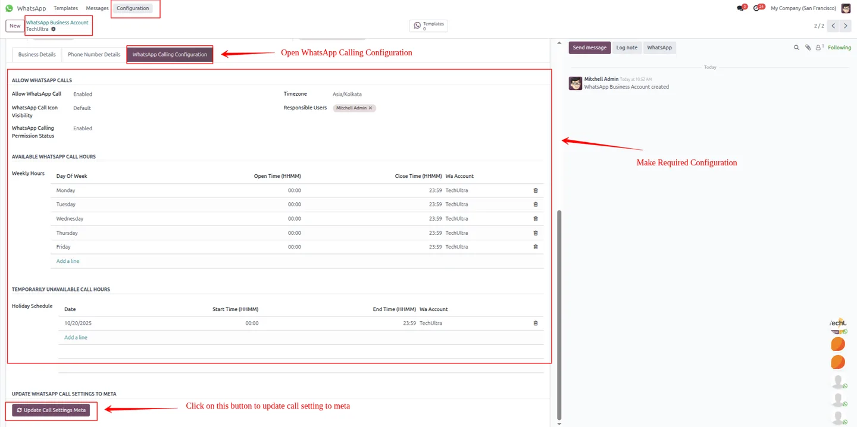Click the 10/20/2025 holiday date cell
This screenshot has width=857, height=427.
(x=78, y=324)
